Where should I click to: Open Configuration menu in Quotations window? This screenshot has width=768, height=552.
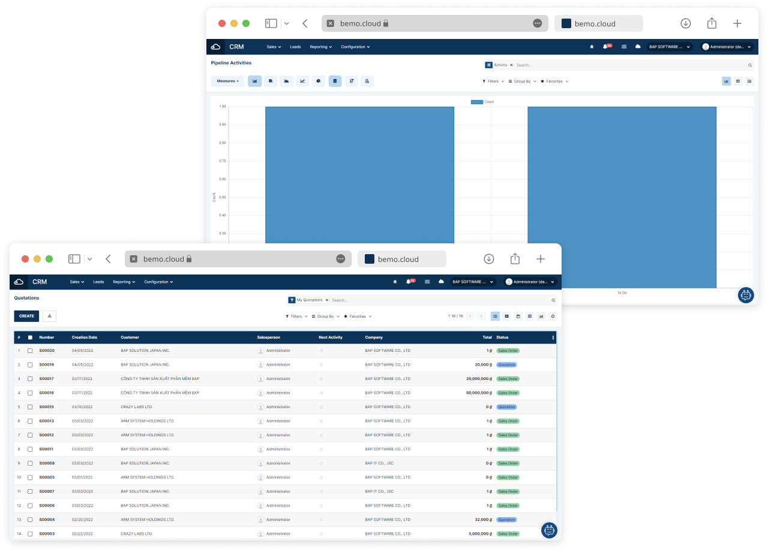pos(158,282)
